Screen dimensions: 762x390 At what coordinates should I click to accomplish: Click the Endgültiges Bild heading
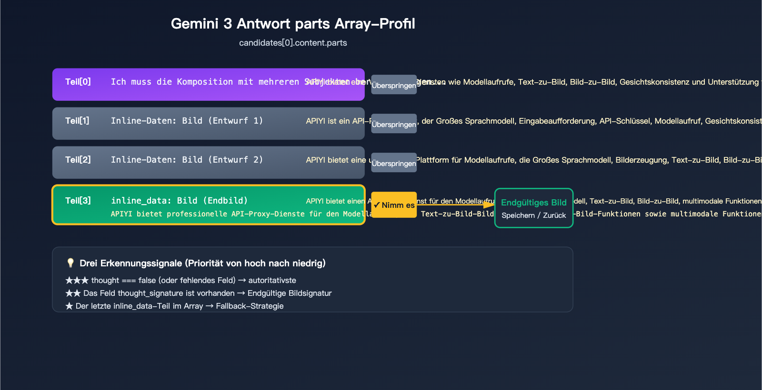[533, 203]
